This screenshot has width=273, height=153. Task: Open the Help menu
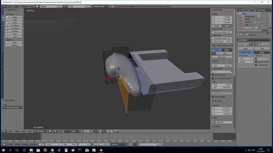[x=32, y=6]
